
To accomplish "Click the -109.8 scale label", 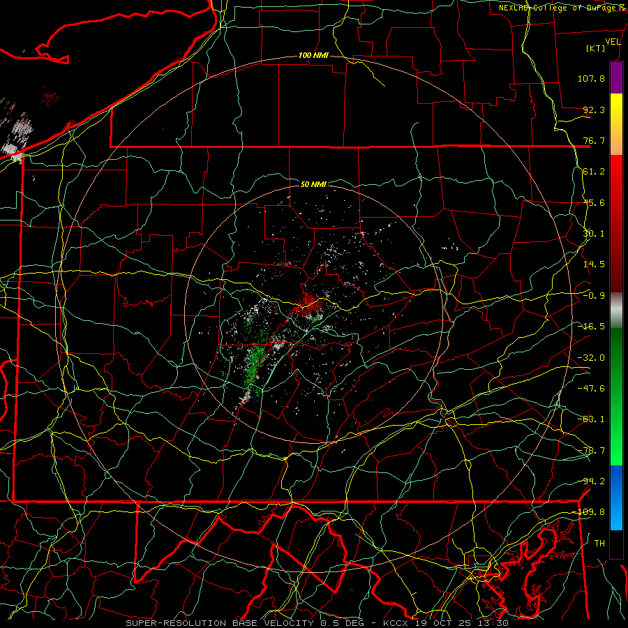I will tap(590, 512).
